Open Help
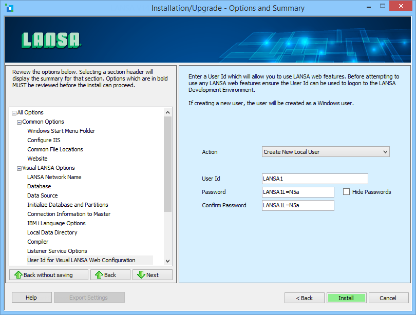Screen dimensions: 416x315 [31, 298]
